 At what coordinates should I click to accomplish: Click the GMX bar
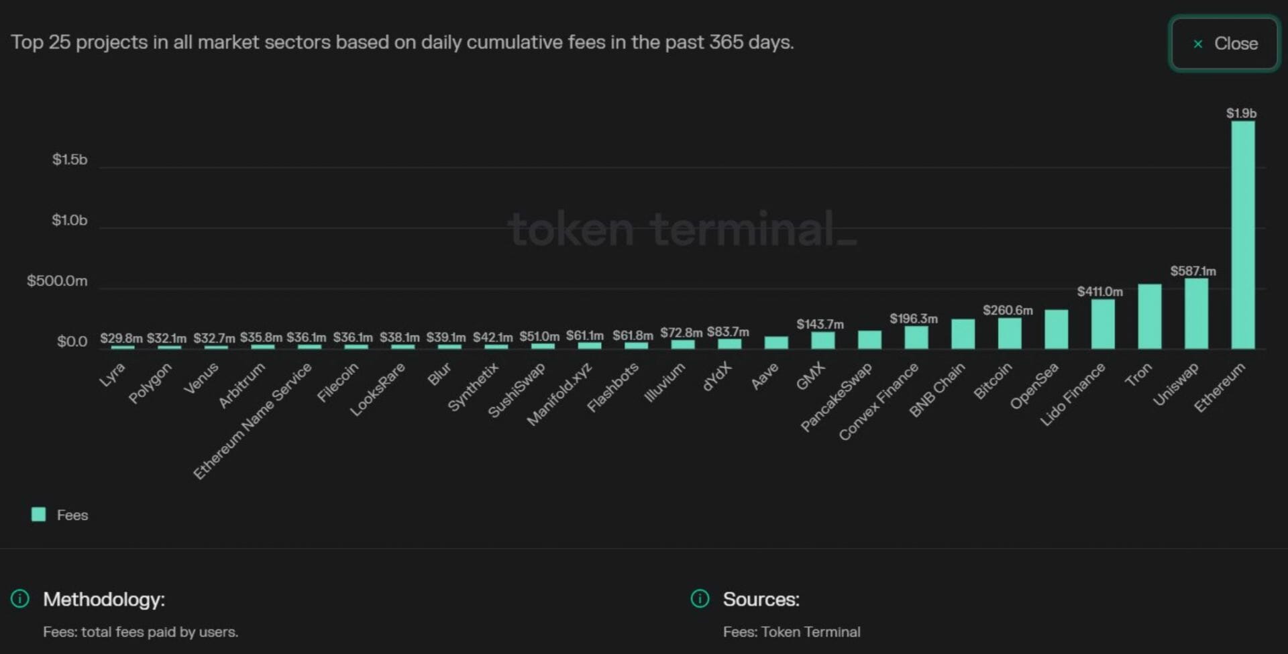click(x=823, y=341)
